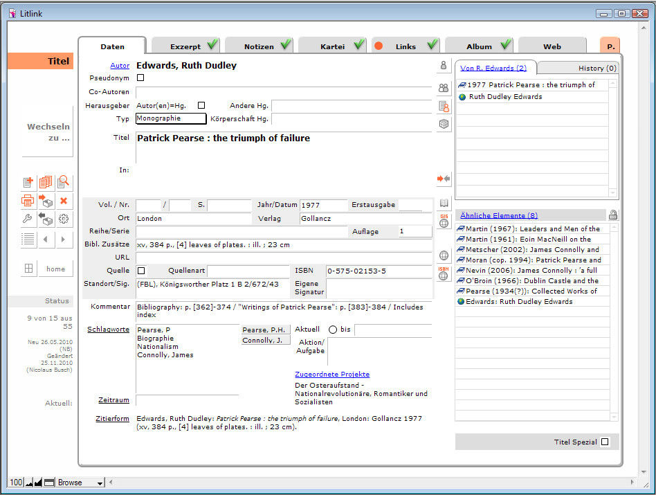Click the Ort field showing London

[193, 218]
